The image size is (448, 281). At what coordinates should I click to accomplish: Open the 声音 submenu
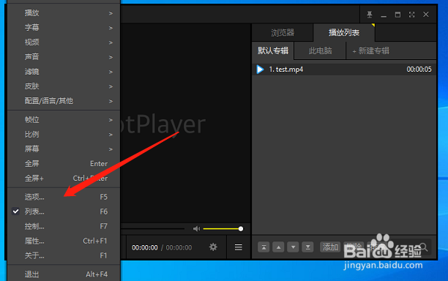64,57
